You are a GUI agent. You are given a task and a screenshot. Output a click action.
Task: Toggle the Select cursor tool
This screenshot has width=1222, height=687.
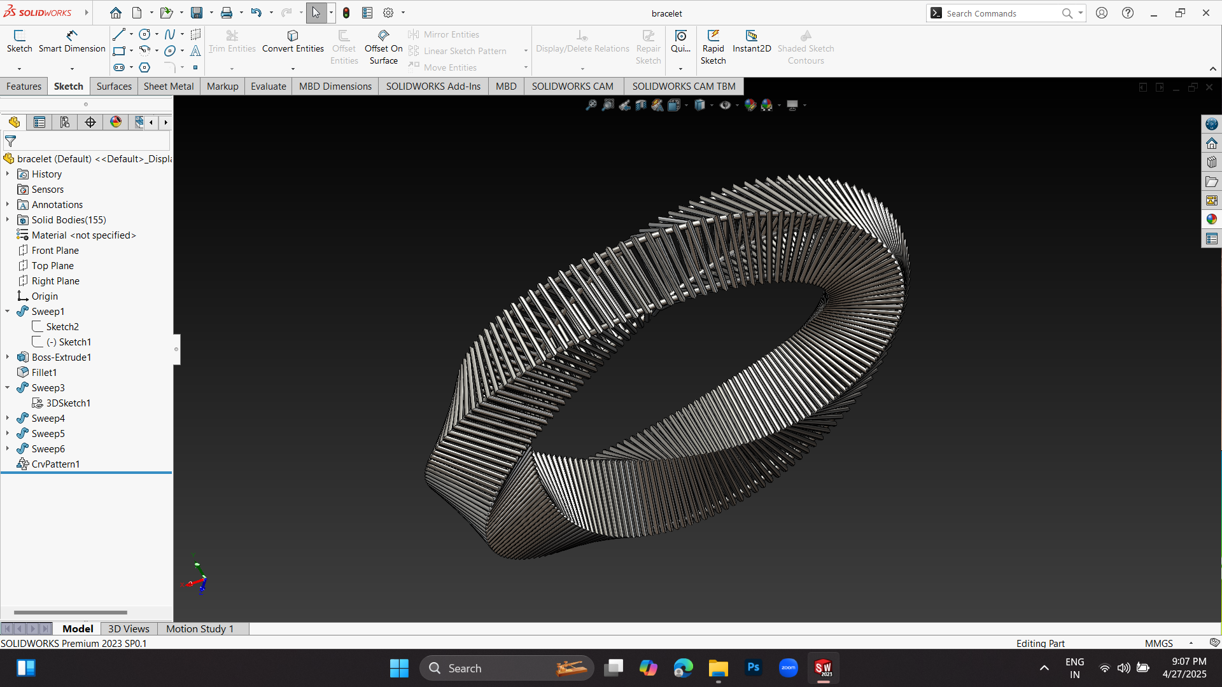(316, 13)
